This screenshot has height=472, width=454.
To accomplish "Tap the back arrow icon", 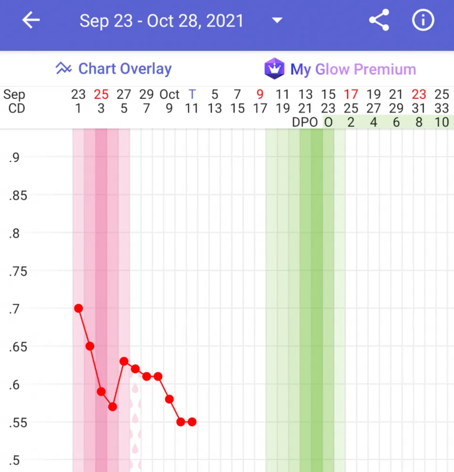I will (x=31, y=20).
